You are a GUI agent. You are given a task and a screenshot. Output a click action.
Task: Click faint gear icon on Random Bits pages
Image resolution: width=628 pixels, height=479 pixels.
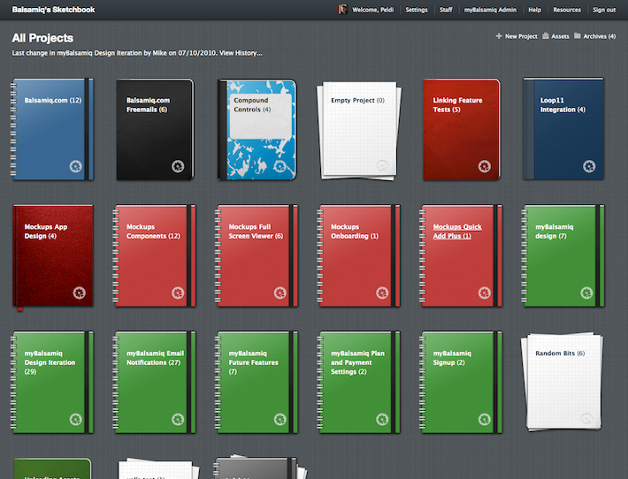pyautogui.click(x=586, y=420)
